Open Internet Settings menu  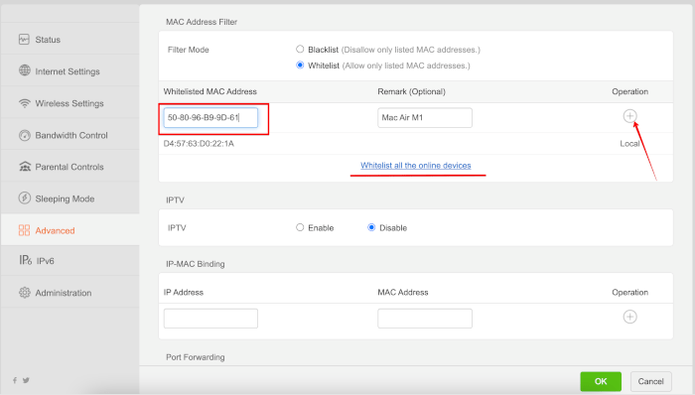click(70, 70)
